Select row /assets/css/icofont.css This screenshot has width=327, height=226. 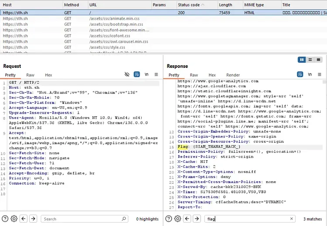click(163, 36)
